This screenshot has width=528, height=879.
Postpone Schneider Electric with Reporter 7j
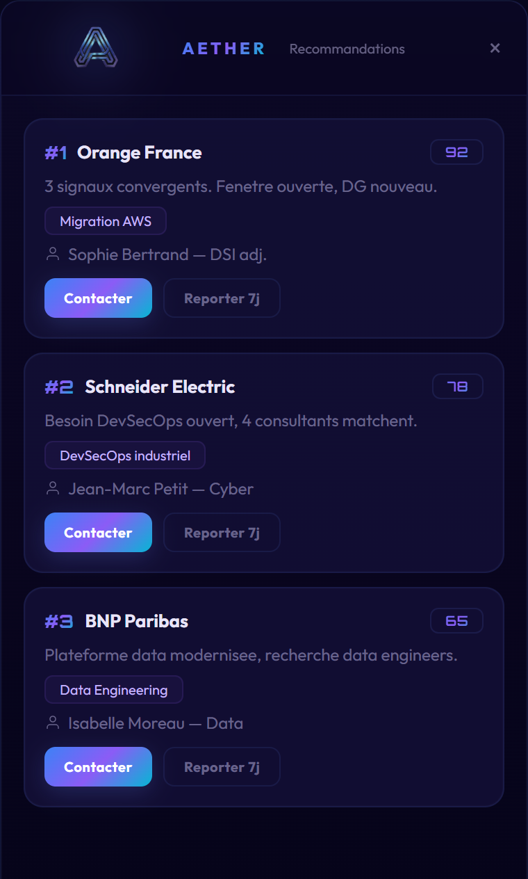222,533
